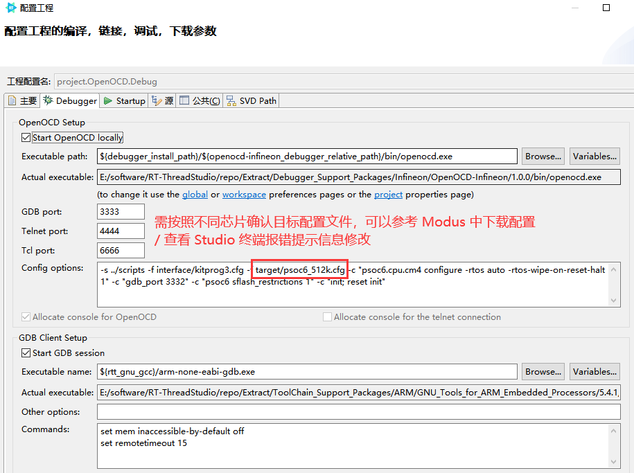Image resolution: width=634 pixels, height=473 pixels.
Task: Click Variables button for GDB executable
Action: point(595,372)
